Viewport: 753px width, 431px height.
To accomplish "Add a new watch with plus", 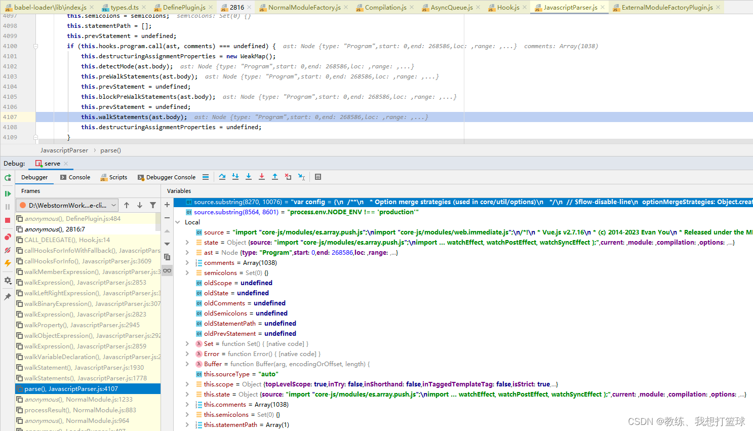I will tap(167, 205).
